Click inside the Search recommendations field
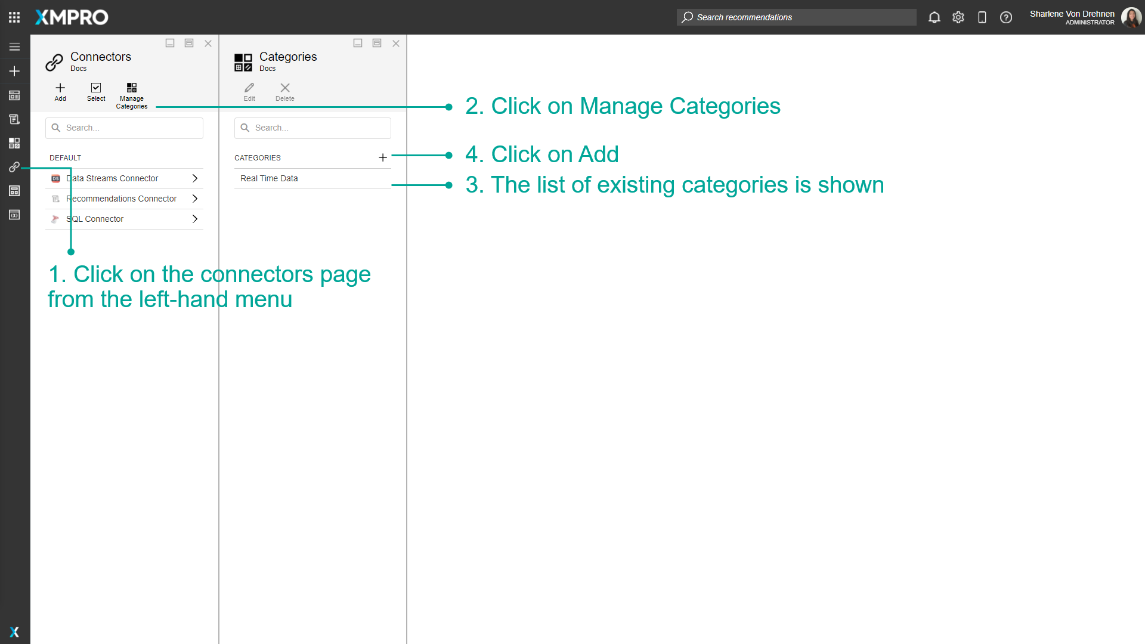The width and height of the screenshot is (1145, 644). pos(797,17)
